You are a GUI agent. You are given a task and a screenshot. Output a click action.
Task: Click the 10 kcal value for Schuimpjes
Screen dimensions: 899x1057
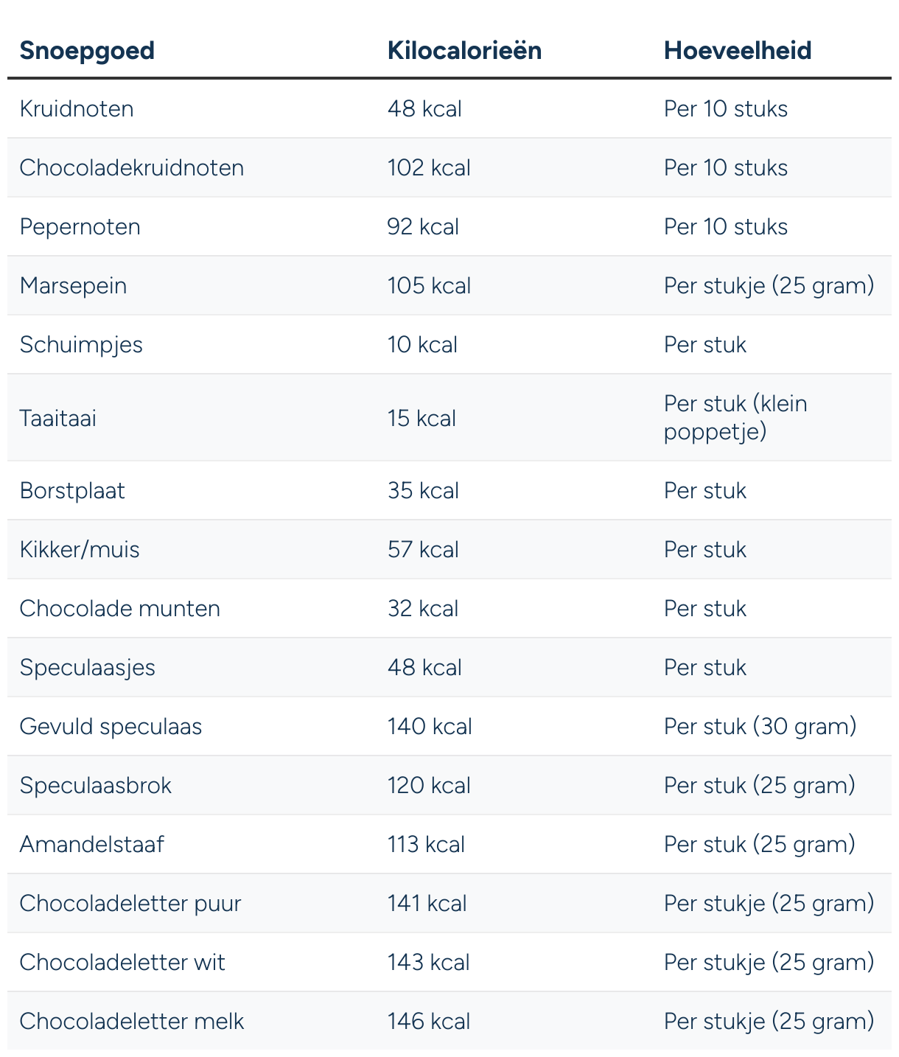click(x=422, y=345)
